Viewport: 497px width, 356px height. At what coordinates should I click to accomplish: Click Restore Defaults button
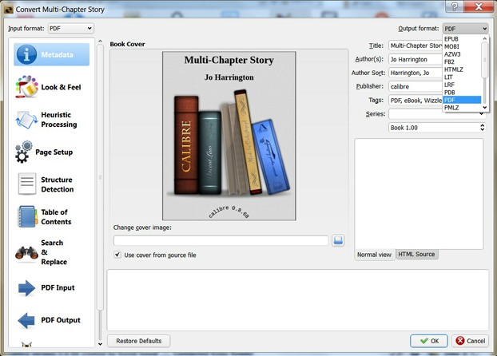click(139, 341)
